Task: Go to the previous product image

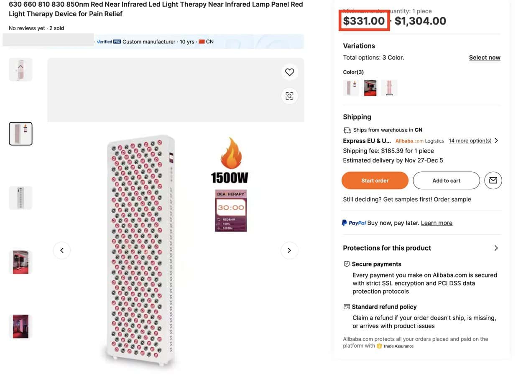Action: (x=62, y=250)
